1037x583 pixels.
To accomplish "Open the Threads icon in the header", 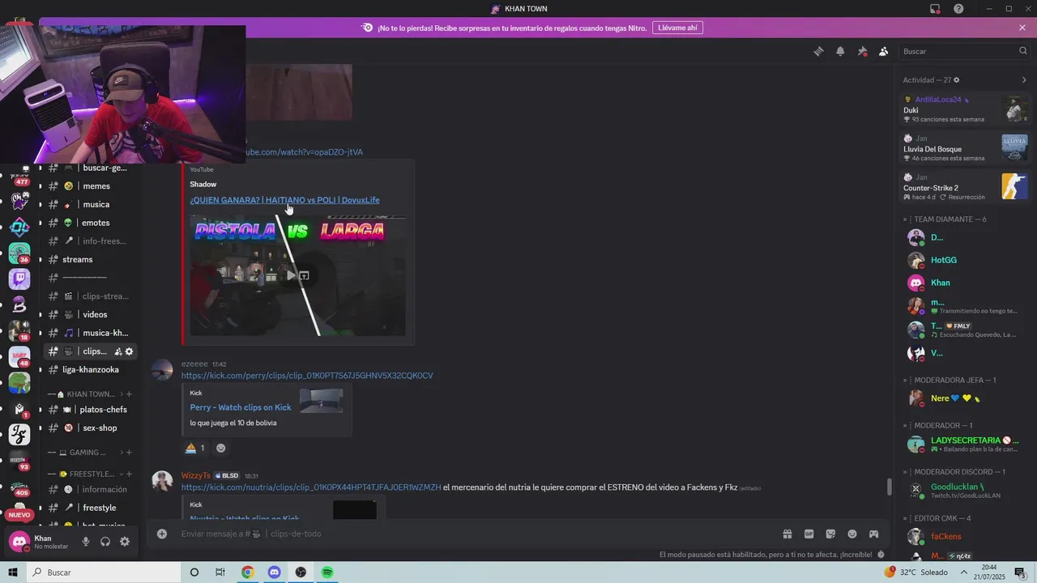I will click(818, 51).
